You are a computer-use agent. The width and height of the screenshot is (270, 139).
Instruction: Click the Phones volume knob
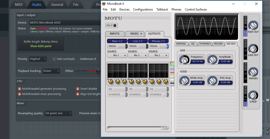tap(253, 72)
